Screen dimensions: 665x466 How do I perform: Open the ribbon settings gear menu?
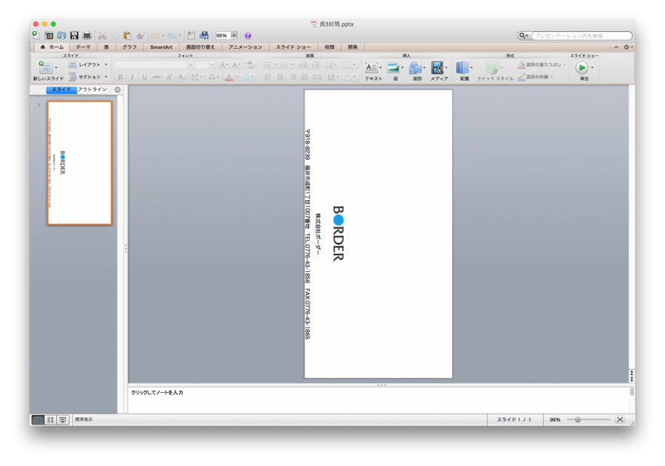627,47
